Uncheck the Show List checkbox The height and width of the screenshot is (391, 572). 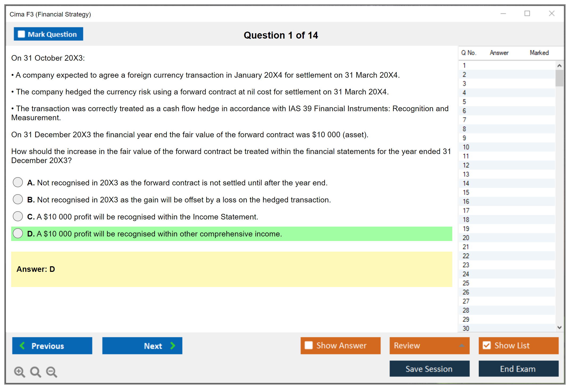click(487, 345)
